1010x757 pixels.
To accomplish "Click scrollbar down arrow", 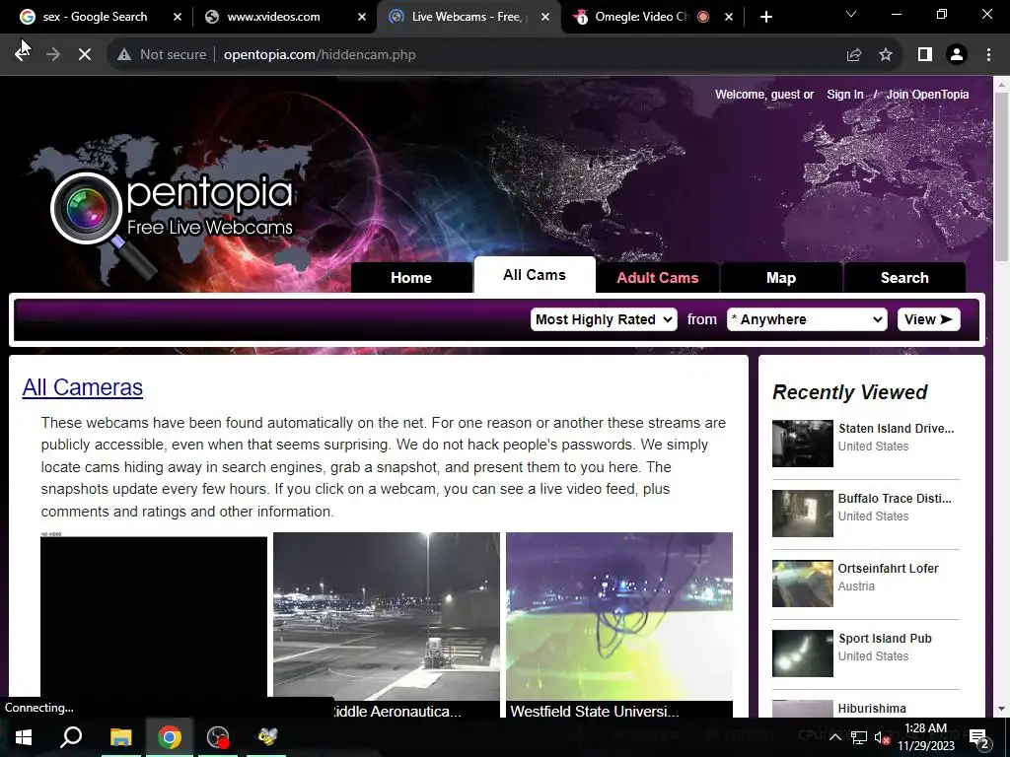I will click(x=1002, y=710).
